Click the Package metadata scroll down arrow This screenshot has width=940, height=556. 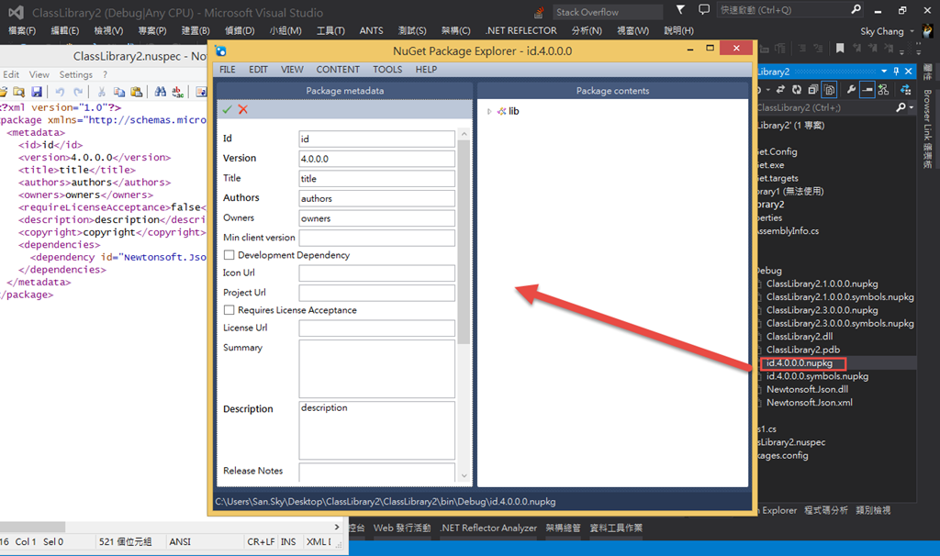coord(464,475)
